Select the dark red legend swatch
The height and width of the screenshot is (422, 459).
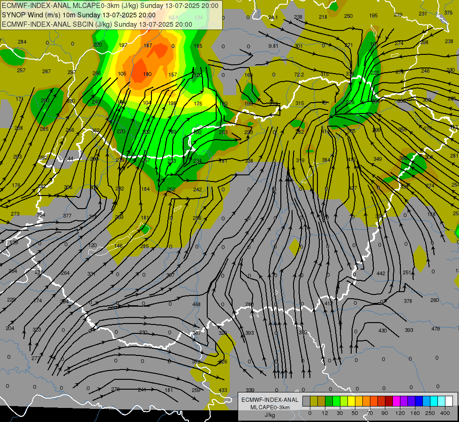[x=389, y=401]
